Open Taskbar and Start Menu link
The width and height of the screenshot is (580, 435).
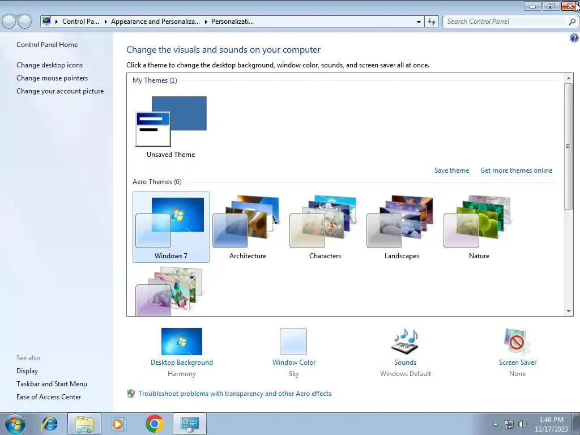pyautogui.click(x=52, y=384)
